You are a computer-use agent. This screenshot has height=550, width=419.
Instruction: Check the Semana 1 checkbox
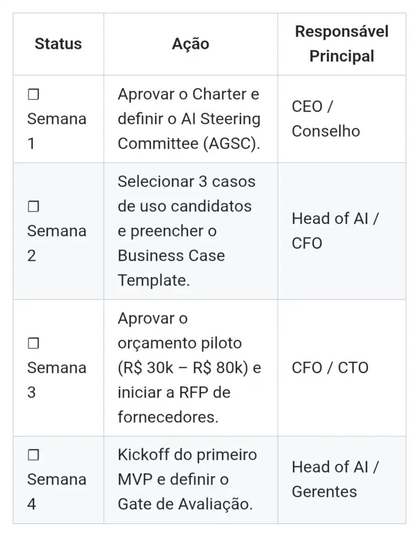(x=33, y=95)
